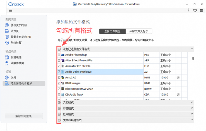Screen dimensions: 206x131
Task: Open 从恢复 in sidebar
Action: pos(15,31)
